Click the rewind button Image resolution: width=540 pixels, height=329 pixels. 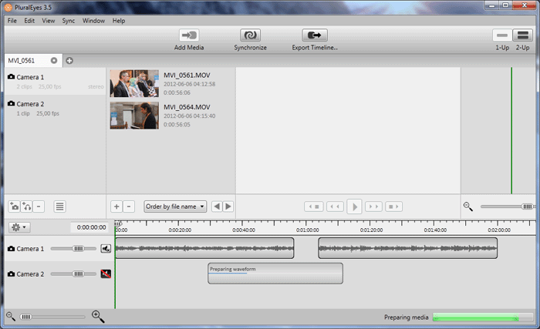pos(335,206)
